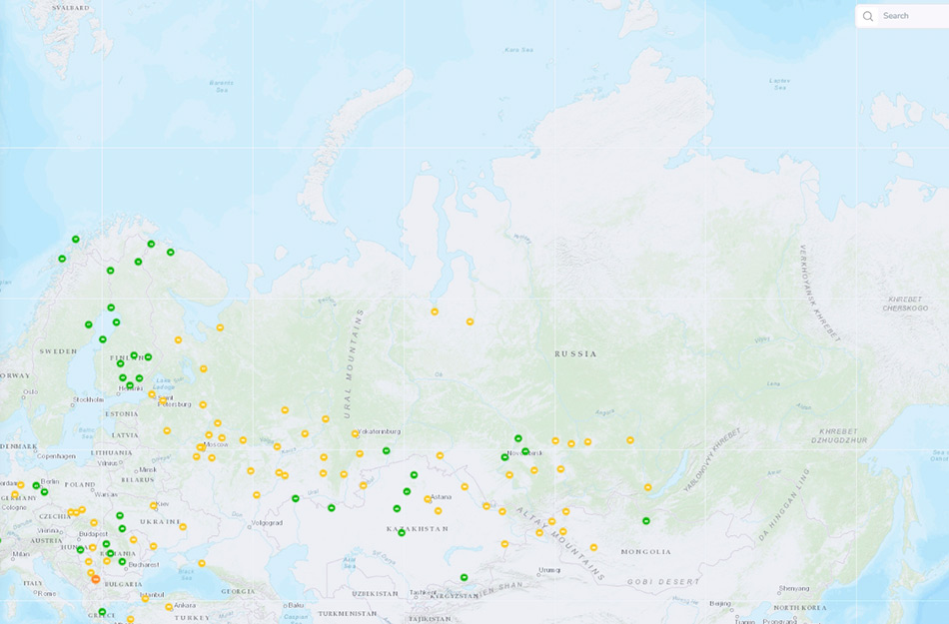Click the magnifier icon in search box

click(868, 16)
